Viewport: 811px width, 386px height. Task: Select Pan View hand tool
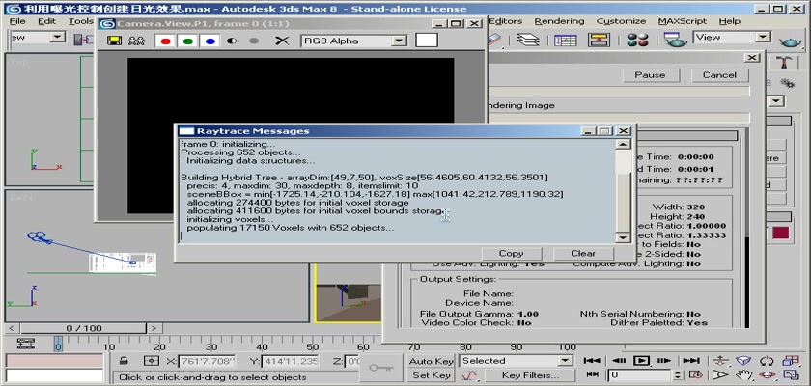coord(743,374)
